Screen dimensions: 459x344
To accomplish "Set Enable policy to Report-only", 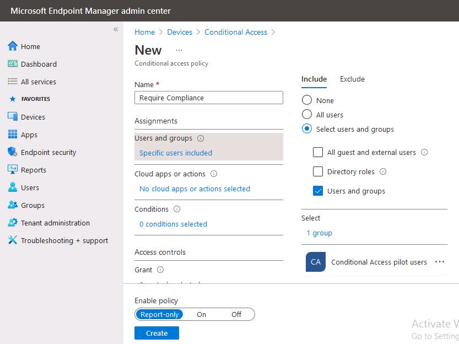I will click(160, 314).
